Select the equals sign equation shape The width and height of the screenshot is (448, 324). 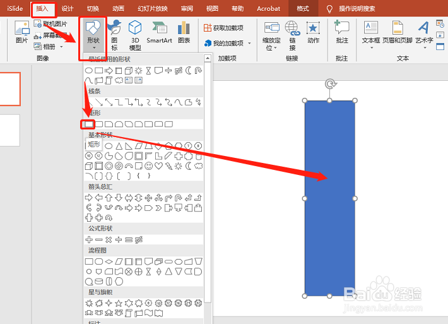coord(129,239)
